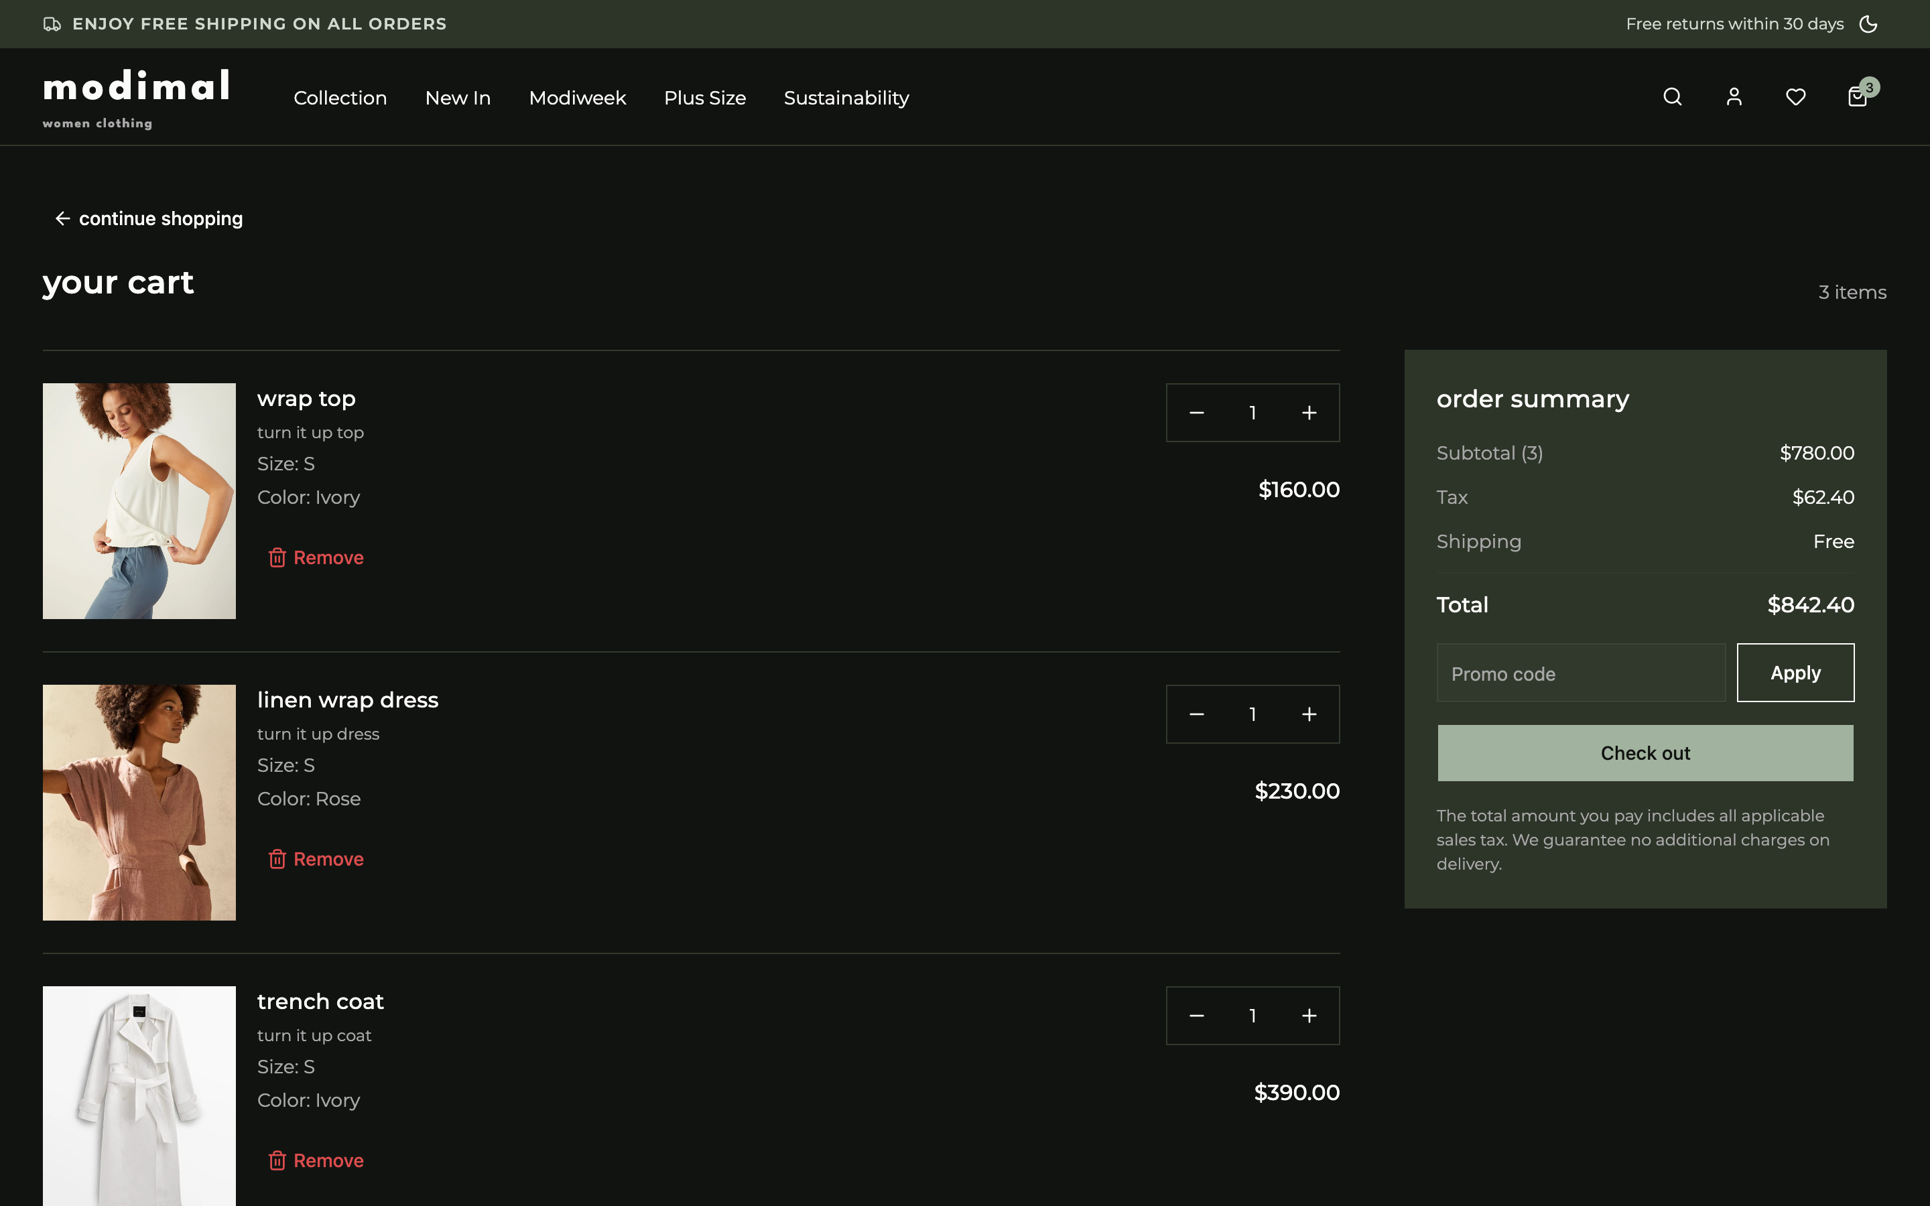This screenshot has width=1930, height=1206.
Task: Open the user account icon
Action: (x=1734, y=96)
